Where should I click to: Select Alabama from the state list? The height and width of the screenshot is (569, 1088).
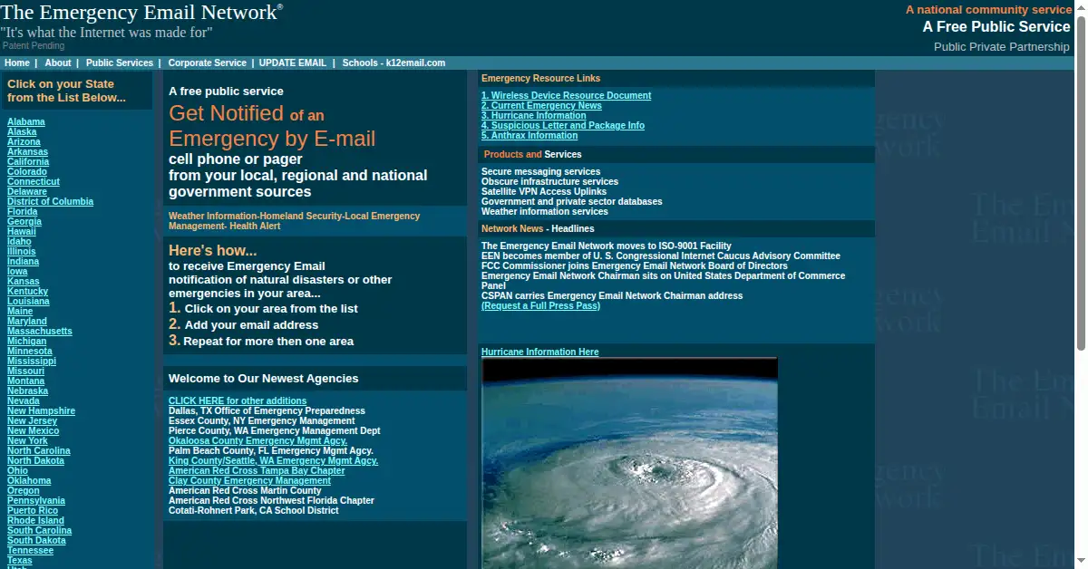click(26, 121)
